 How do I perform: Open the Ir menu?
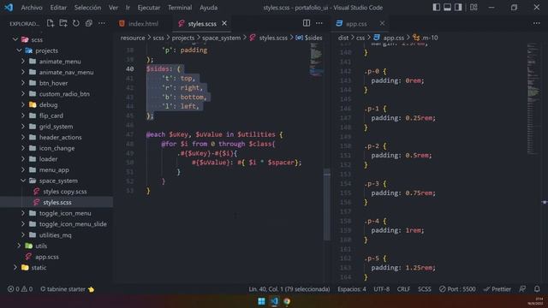pyautogui.click(x=128, y=8)
